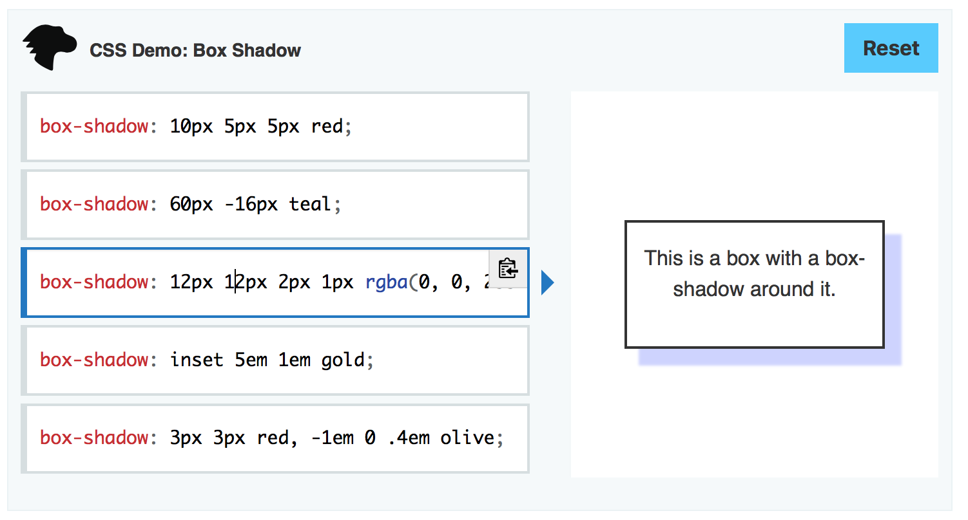Choose the teal box-shadow example
Screen dimensions: 968x520
pyautogui.click(x=275, y=205)
